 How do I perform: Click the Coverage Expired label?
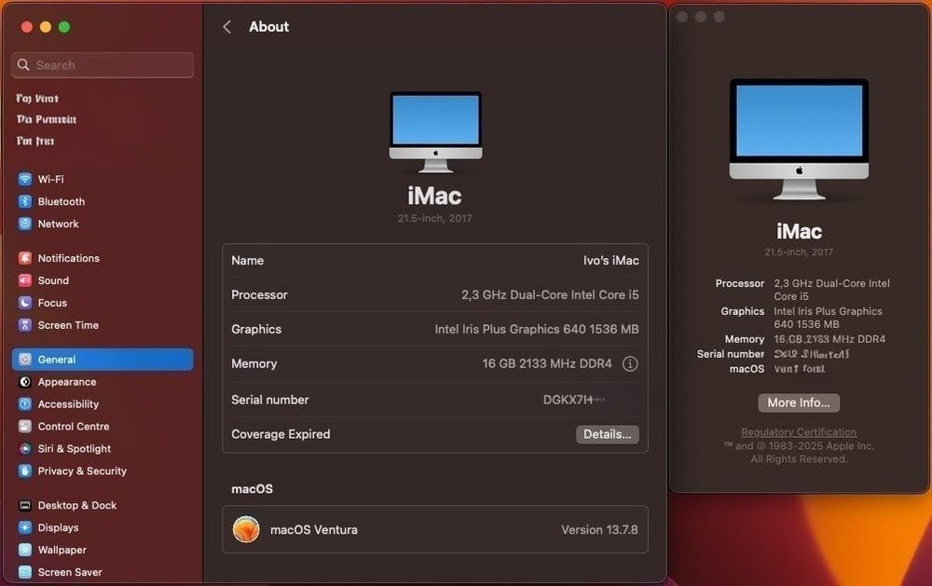click(281, 434)
